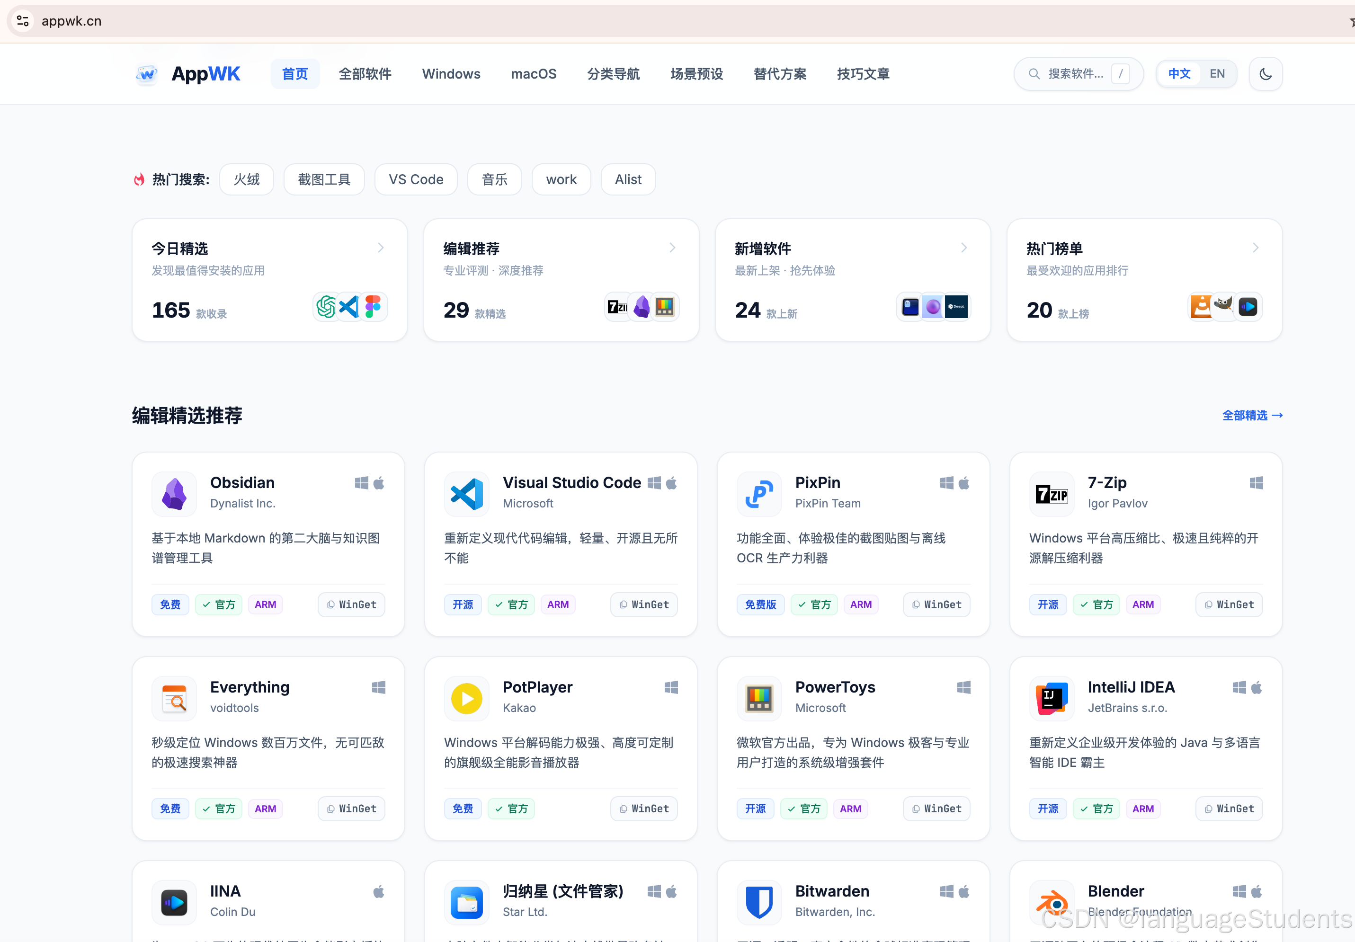
Task: Click the Everything search app icon
Action: click(174, 698)
